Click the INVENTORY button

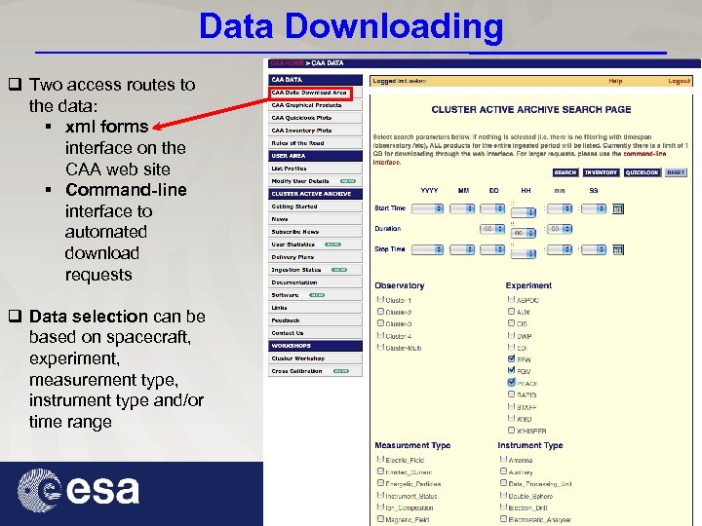pos(601,172)
